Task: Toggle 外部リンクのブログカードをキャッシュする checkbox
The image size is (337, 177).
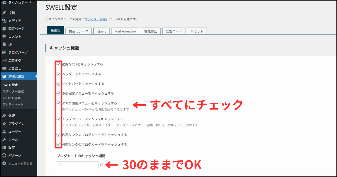Action: point(59,144)
